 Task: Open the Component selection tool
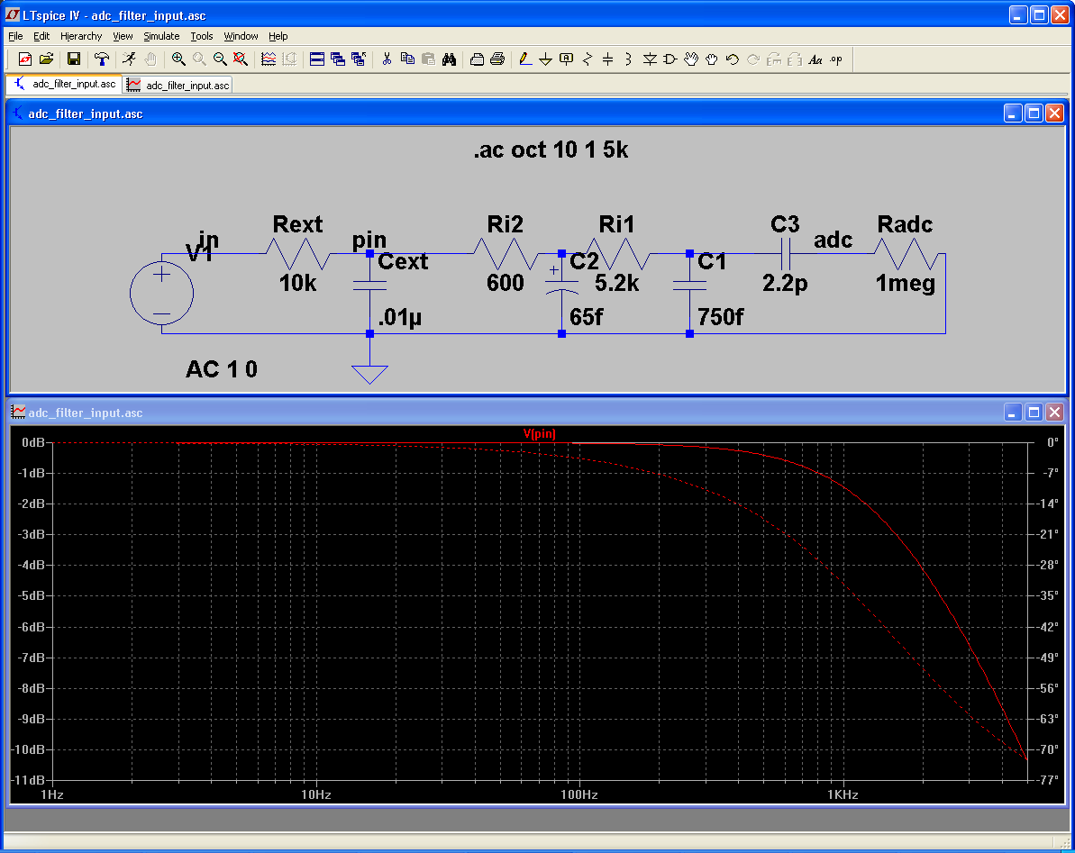point(670,59)
